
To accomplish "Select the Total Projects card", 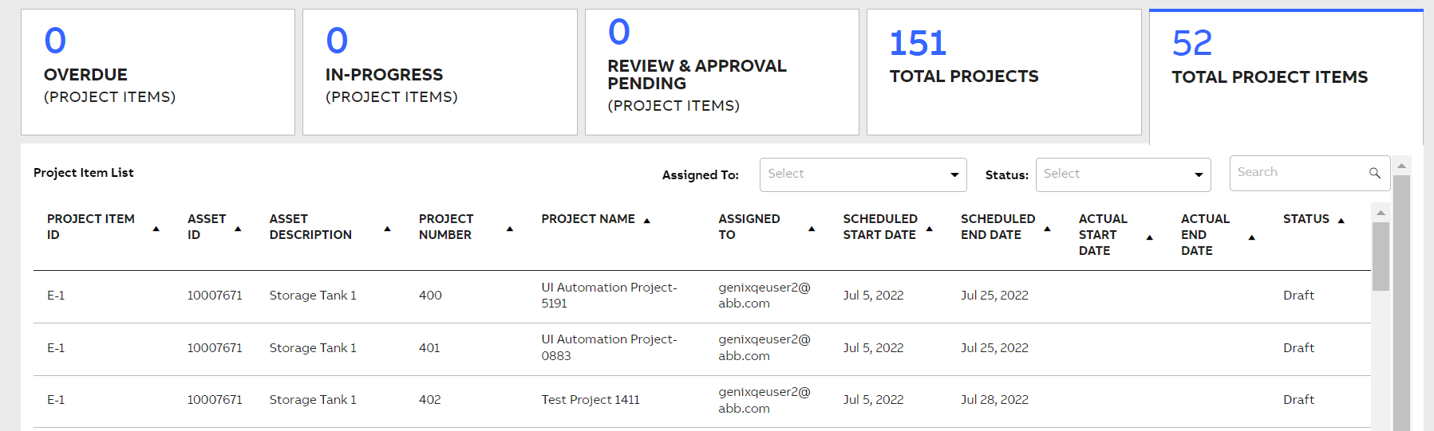I will 1004,72.
